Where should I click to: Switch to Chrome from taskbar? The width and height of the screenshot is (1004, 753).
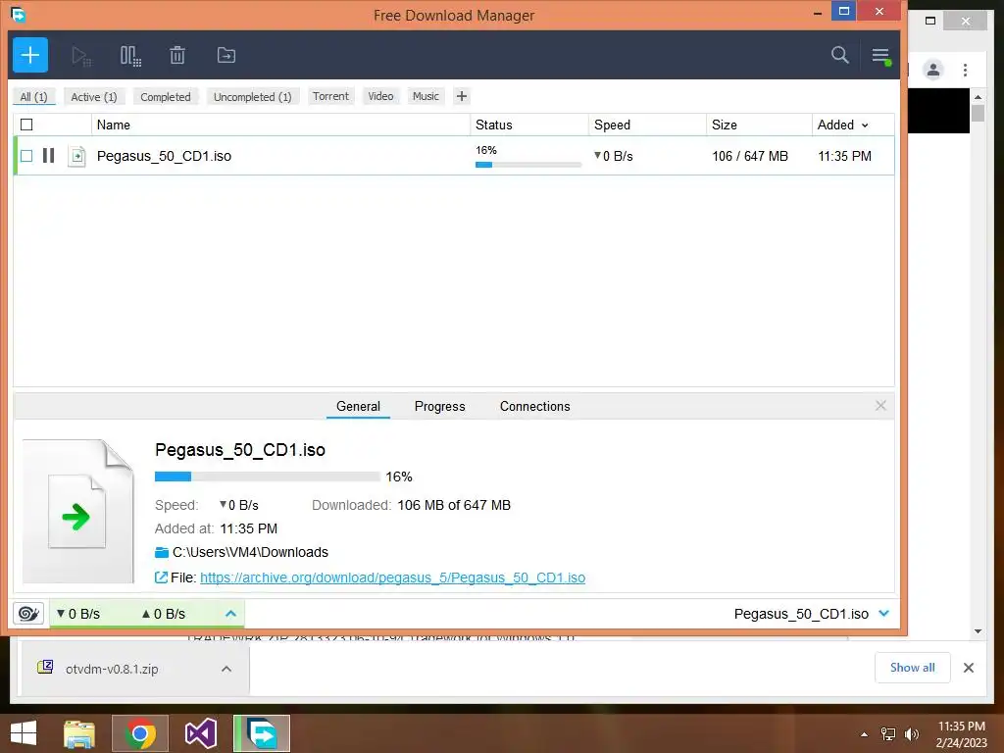click(x=140, y=733)
